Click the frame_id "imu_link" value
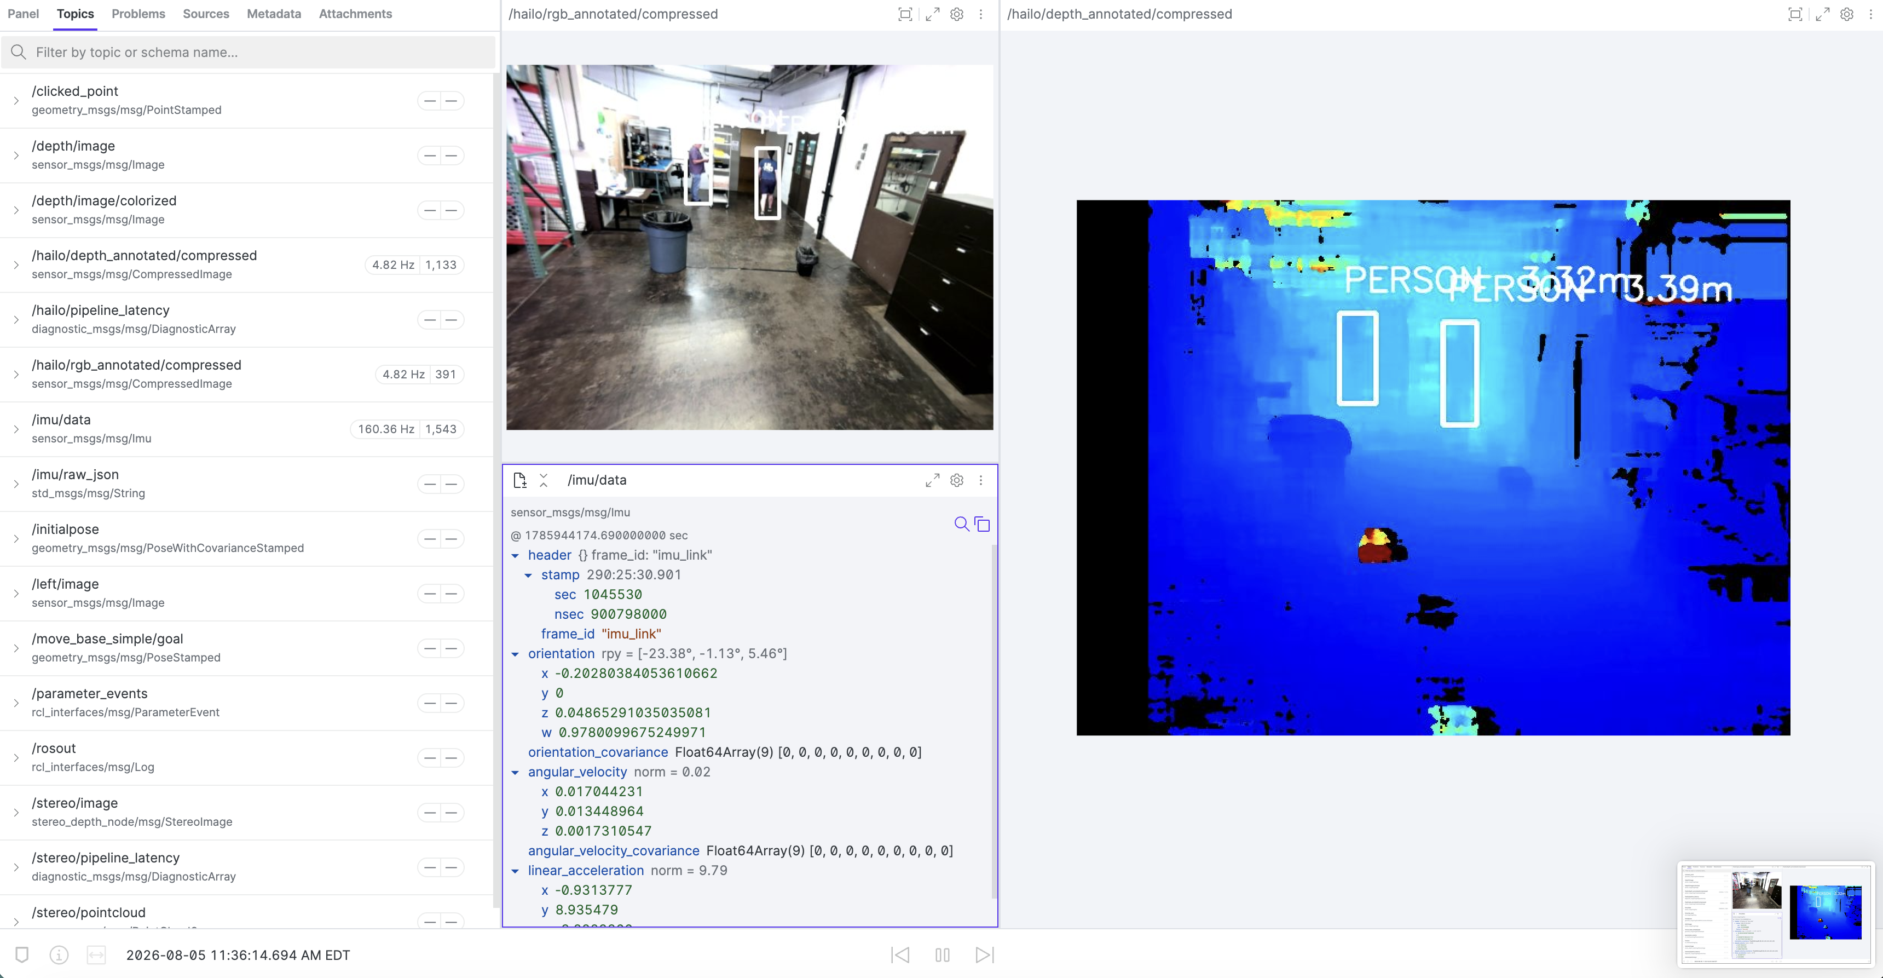This screenshot has width=1883, height=978. [631, 634]
